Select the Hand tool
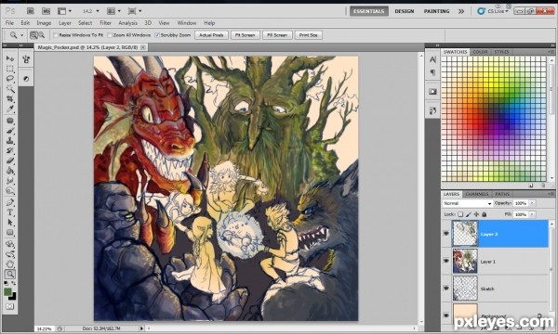Viewport: 558px width, 334px height. pos(10,263)
